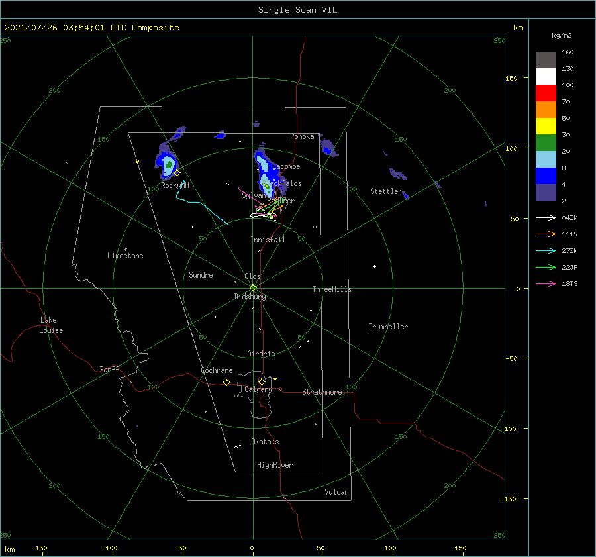The width and height of the screenshot is (596, 557).
Task: Click the Stettler city label
Action: point(386,191)
